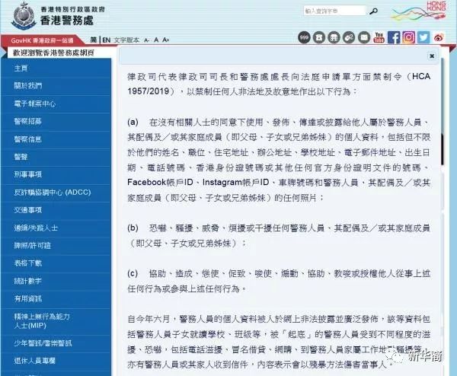Select the largest font size A+

click(x=166, y=40)
